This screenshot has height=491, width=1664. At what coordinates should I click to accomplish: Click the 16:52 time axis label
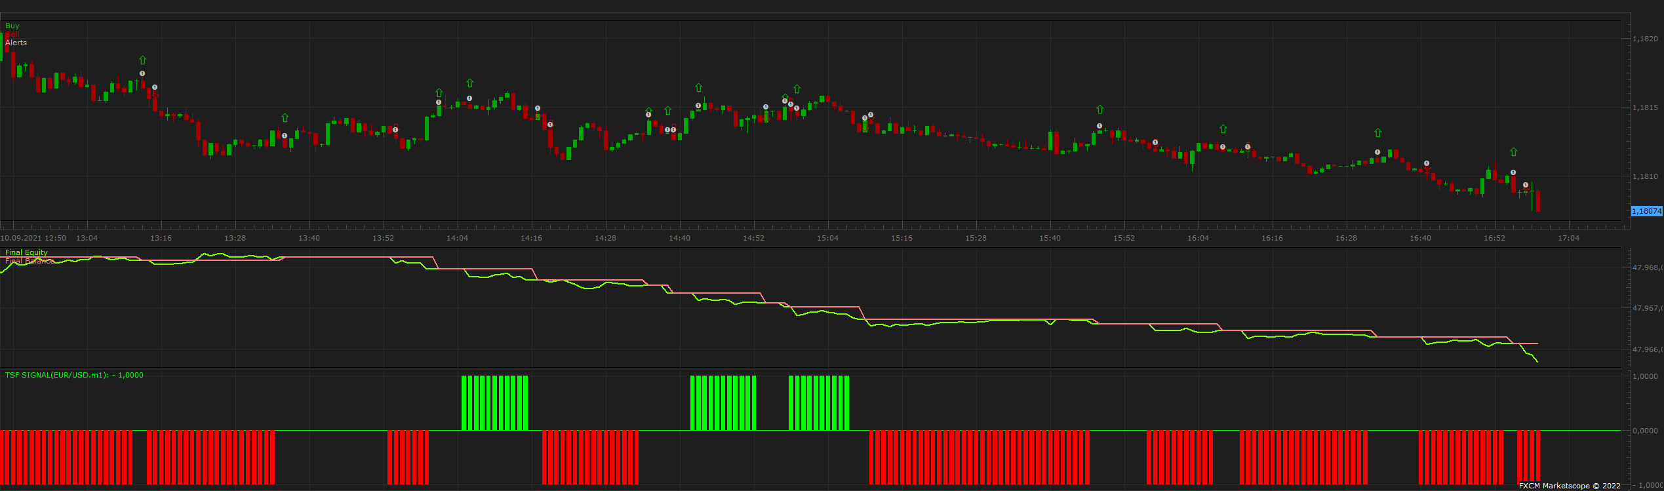click(x=1495, y=238)
